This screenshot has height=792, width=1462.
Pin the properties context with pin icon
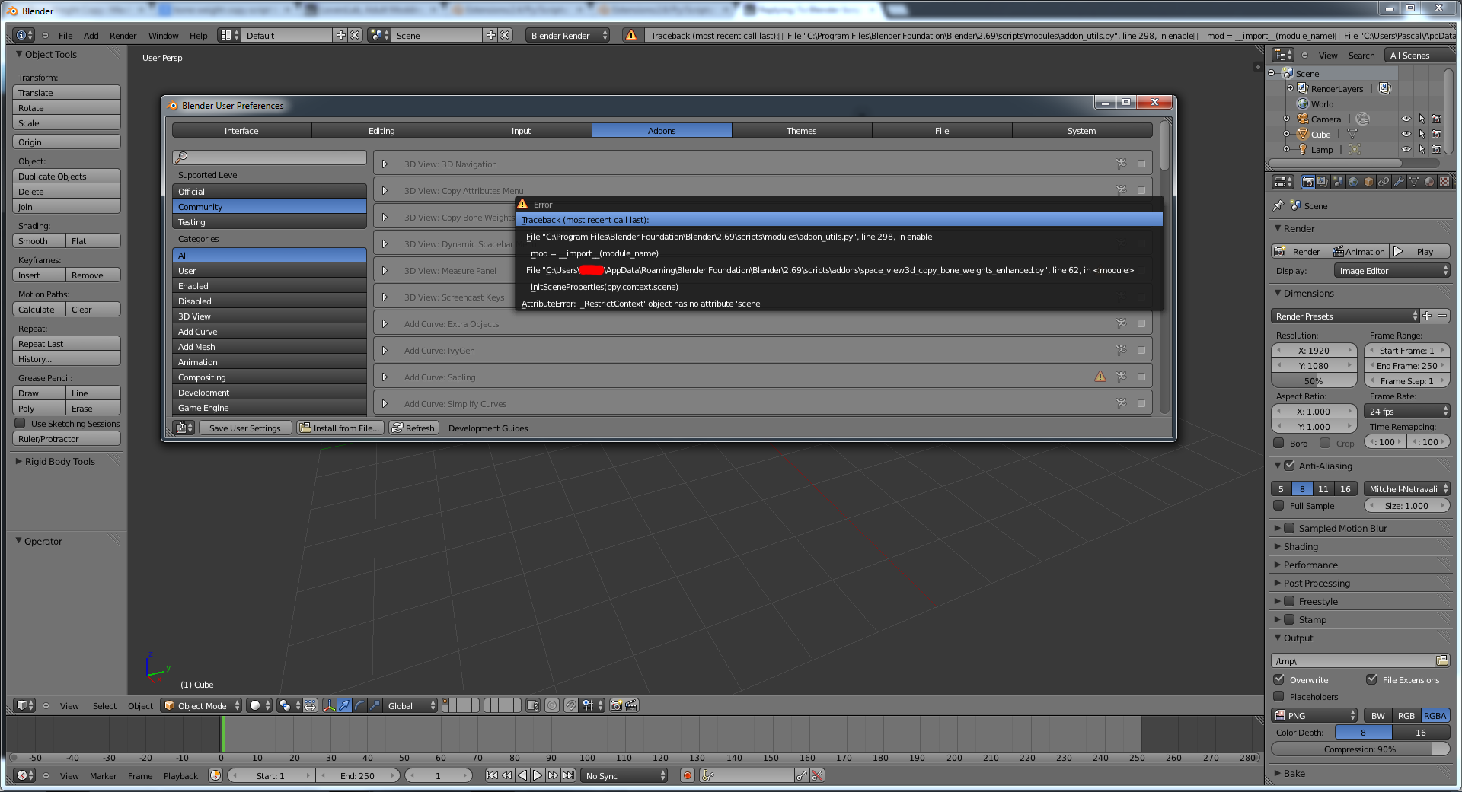click(1278, 205)
